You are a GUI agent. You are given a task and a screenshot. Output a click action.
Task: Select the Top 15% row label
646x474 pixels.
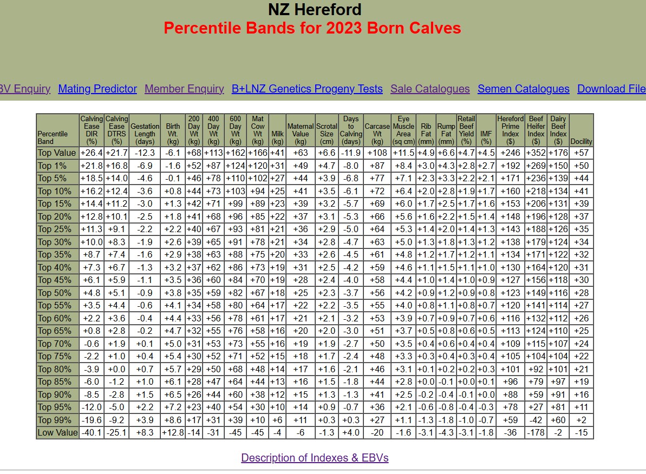click(58, 204)
